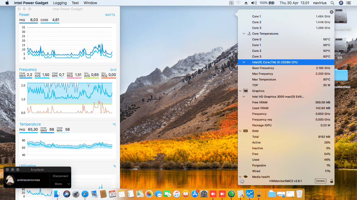Click the date and time Thu 30 Apr 13.01
The height and width of the screenshot is (200, 357).
[x=294, y=3]
